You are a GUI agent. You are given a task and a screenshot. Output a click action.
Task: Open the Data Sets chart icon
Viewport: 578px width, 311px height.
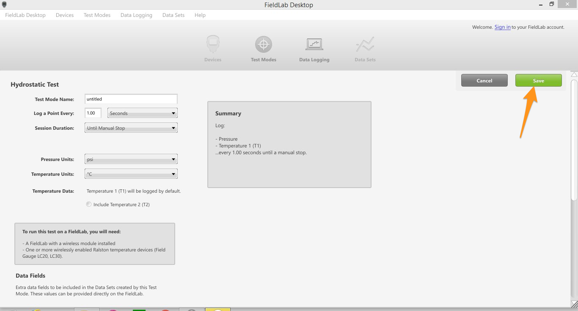tap(365, 44)
